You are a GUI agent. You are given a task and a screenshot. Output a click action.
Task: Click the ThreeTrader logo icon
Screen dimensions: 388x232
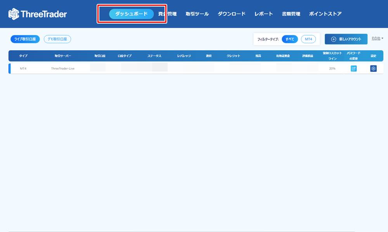click(14, 14)
